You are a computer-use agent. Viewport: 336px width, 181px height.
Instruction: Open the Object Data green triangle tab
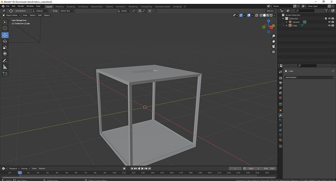click(280, 135)
